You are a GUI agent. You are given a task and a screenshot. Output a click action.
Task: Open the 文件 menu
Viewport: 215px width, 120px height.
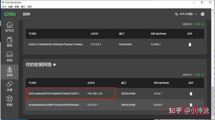coord(4,7)
